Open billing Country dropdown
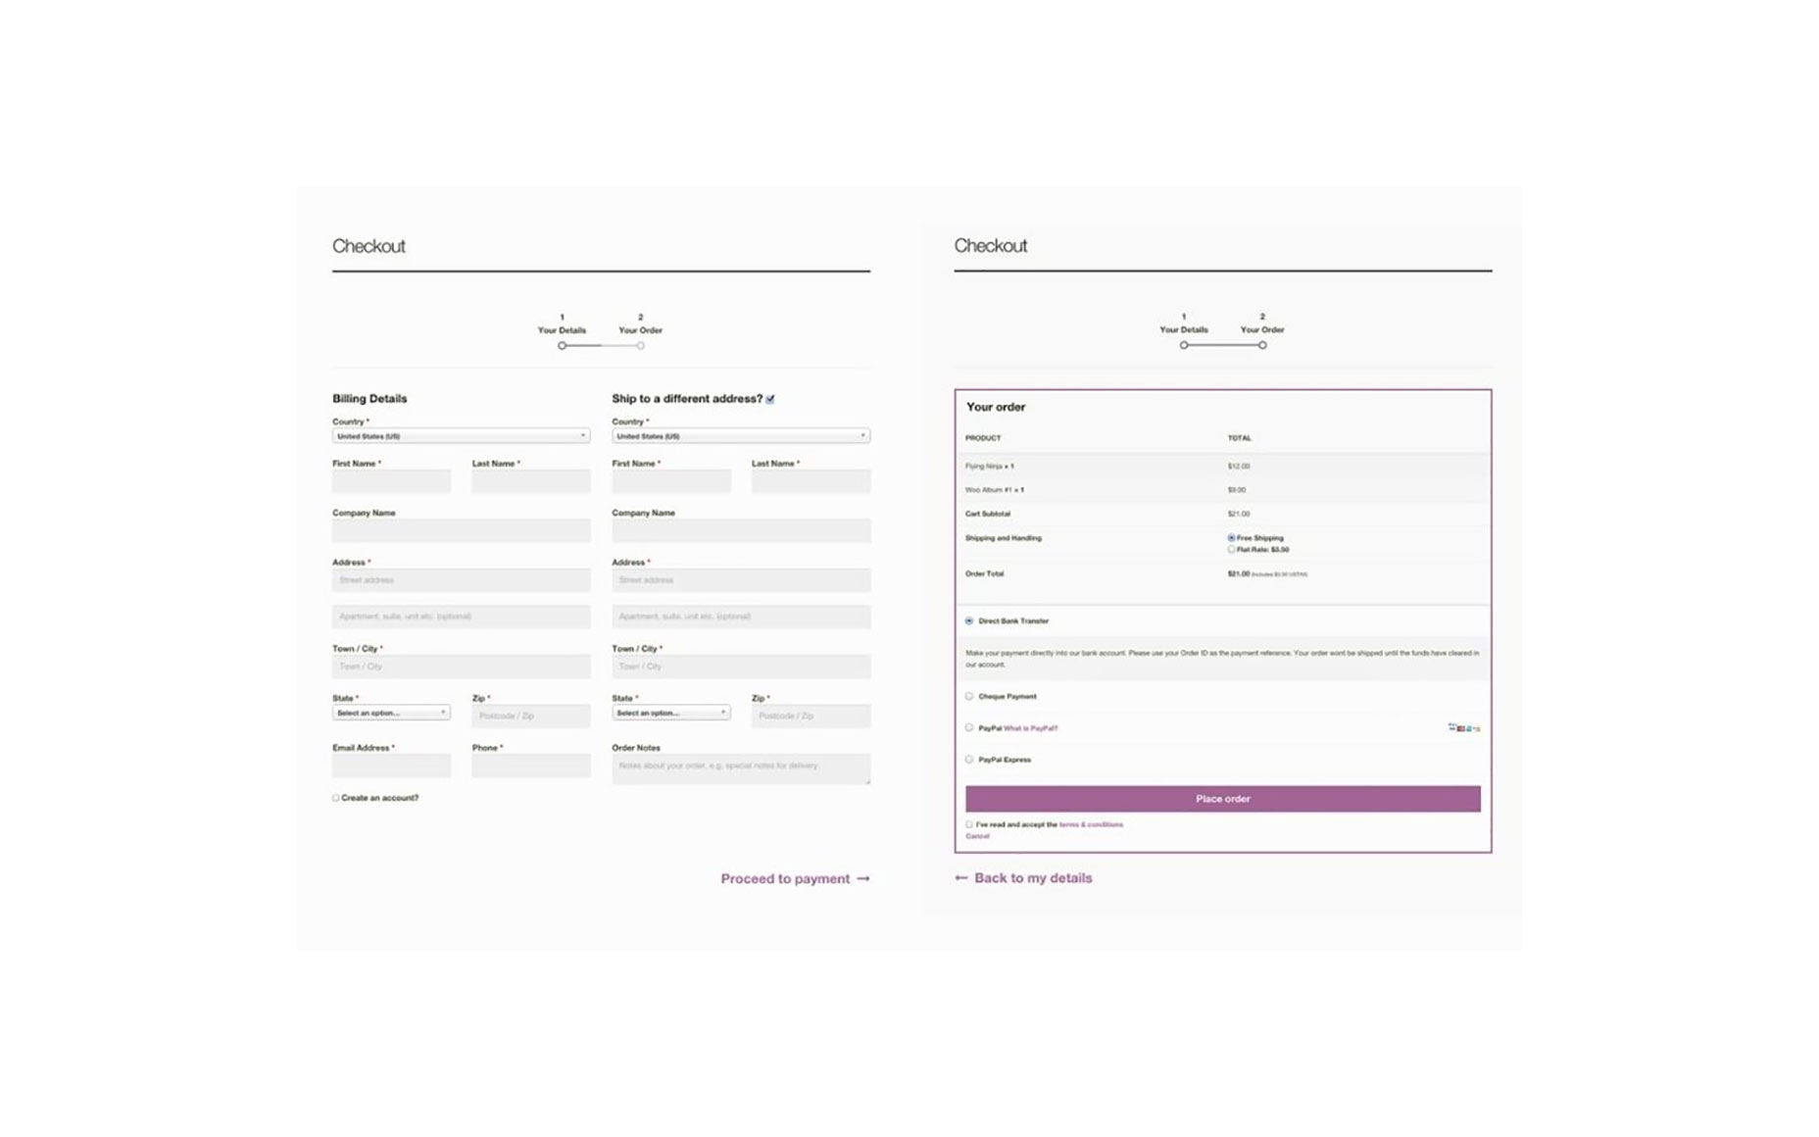Screen dimensions: 1819x1137 click(x=461, y=435)
